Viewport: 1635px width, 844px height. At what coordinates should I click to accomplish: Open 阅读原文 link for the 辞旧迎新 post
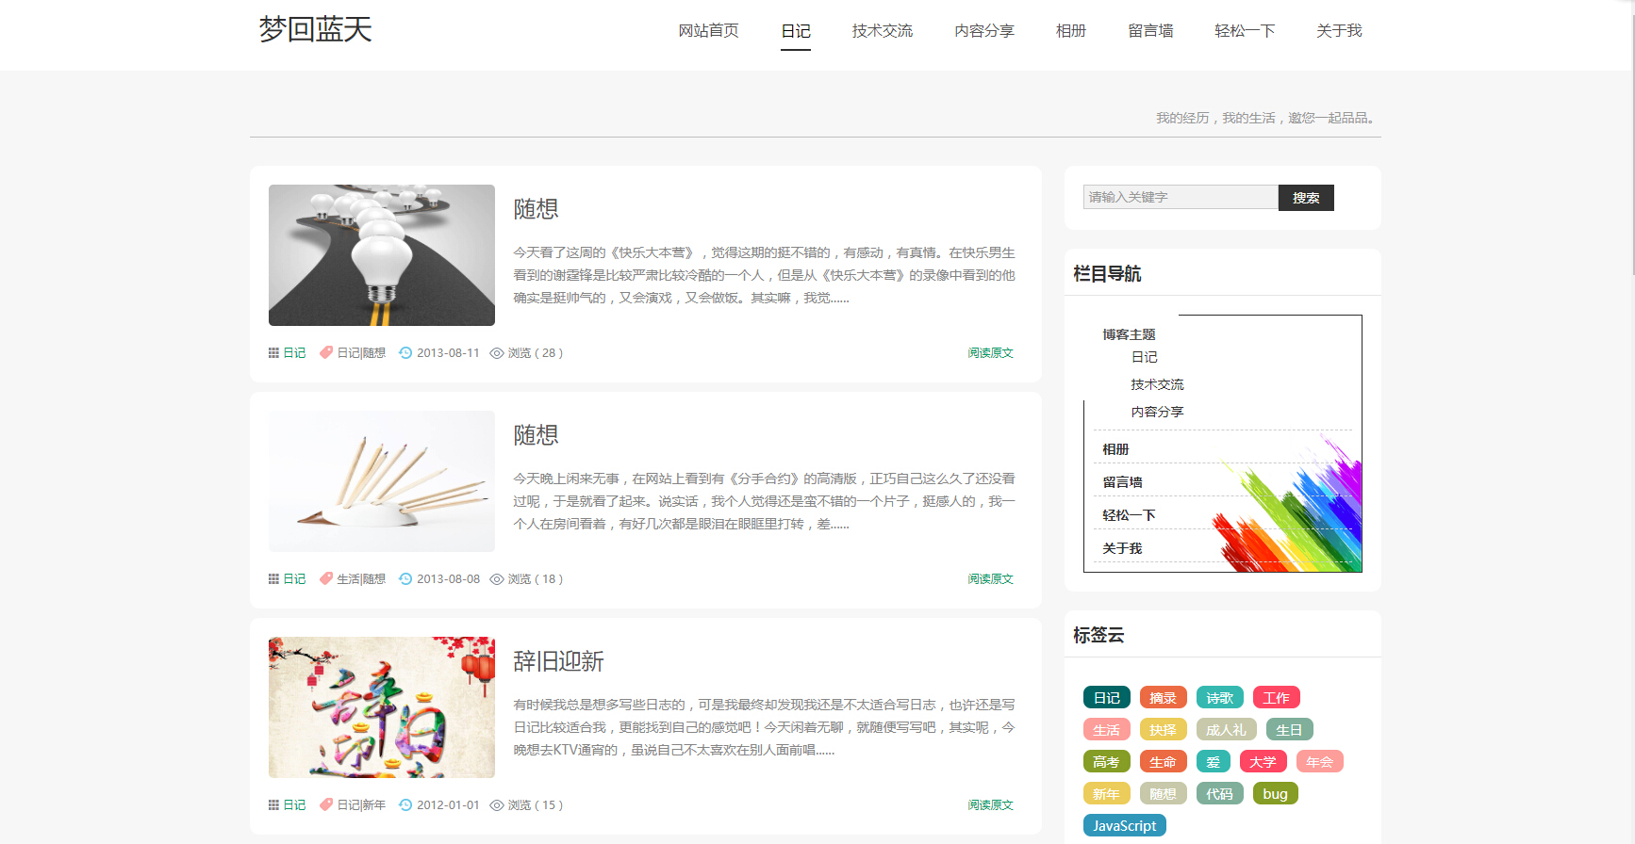pos(990,805)
